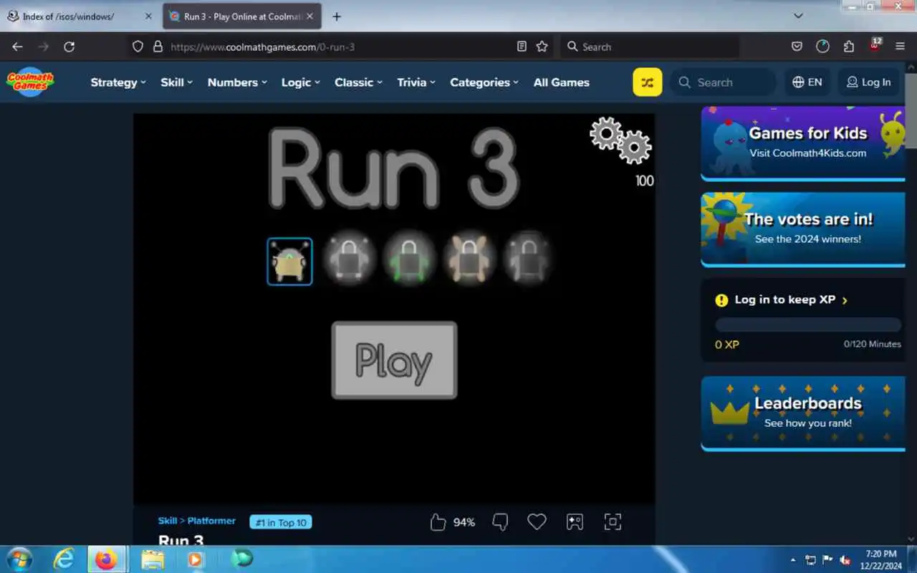Viewport: 917px width, 573px height.
Task: Click the Firefox account container icon
Action: point(822,47)
